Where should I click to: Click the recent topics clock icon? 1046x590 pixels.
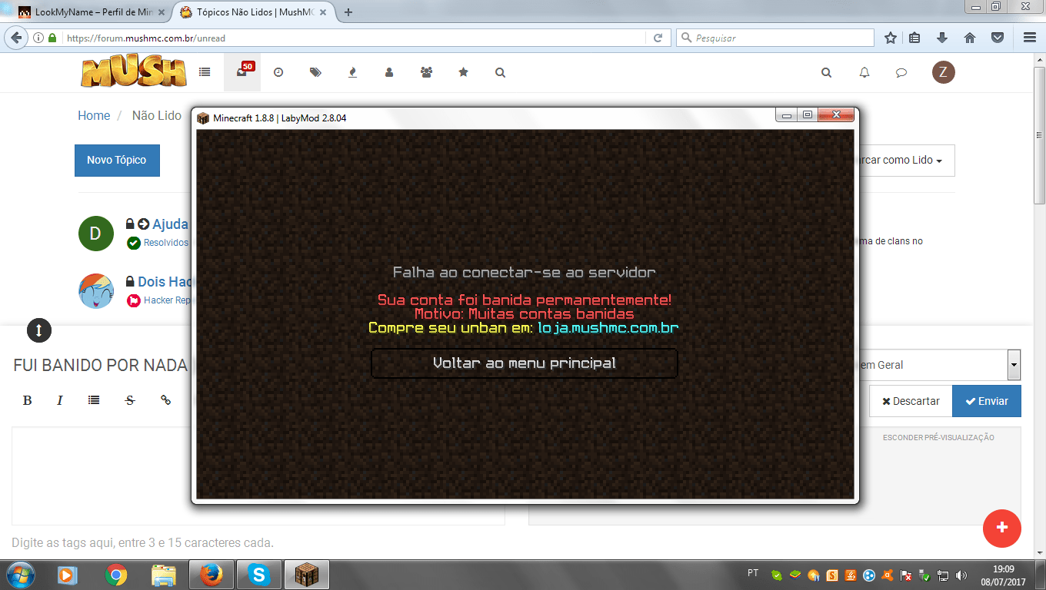[278, 72]
